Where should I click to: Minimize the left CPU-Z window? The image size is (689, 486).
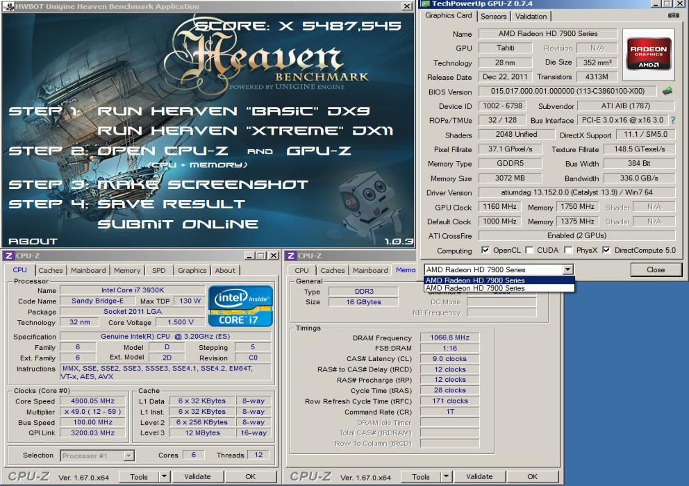pos(249,255)
